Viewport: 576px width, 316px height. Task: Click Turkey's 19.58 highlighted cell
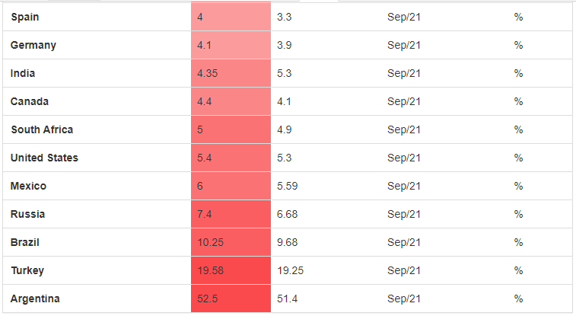click(231, 270)
